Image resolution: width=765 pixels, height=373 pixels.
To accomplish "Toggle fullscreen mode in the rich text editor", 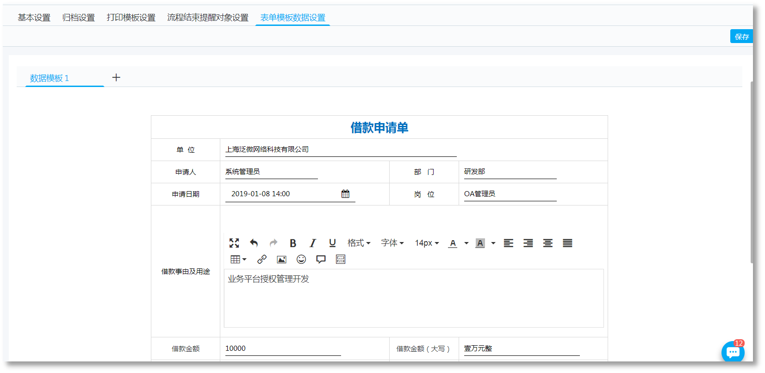I will point(234,243).
